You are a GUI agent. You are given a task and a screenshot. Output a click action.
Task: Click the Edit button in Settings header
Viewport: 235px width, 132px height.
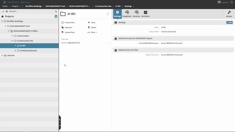pyautogui.click(x=229, y=22)
